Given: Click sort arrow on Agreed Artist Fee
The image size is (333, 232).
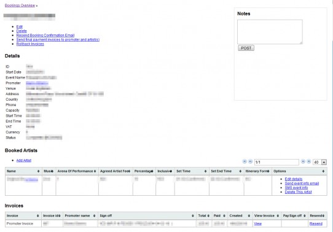Looking at the screenshot, I should click(x=130, y=171).
